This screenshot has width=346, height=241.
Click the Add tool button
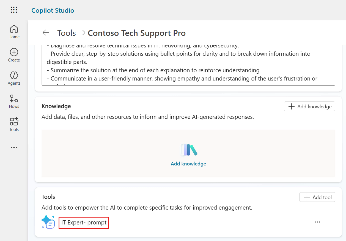point(317,197)
